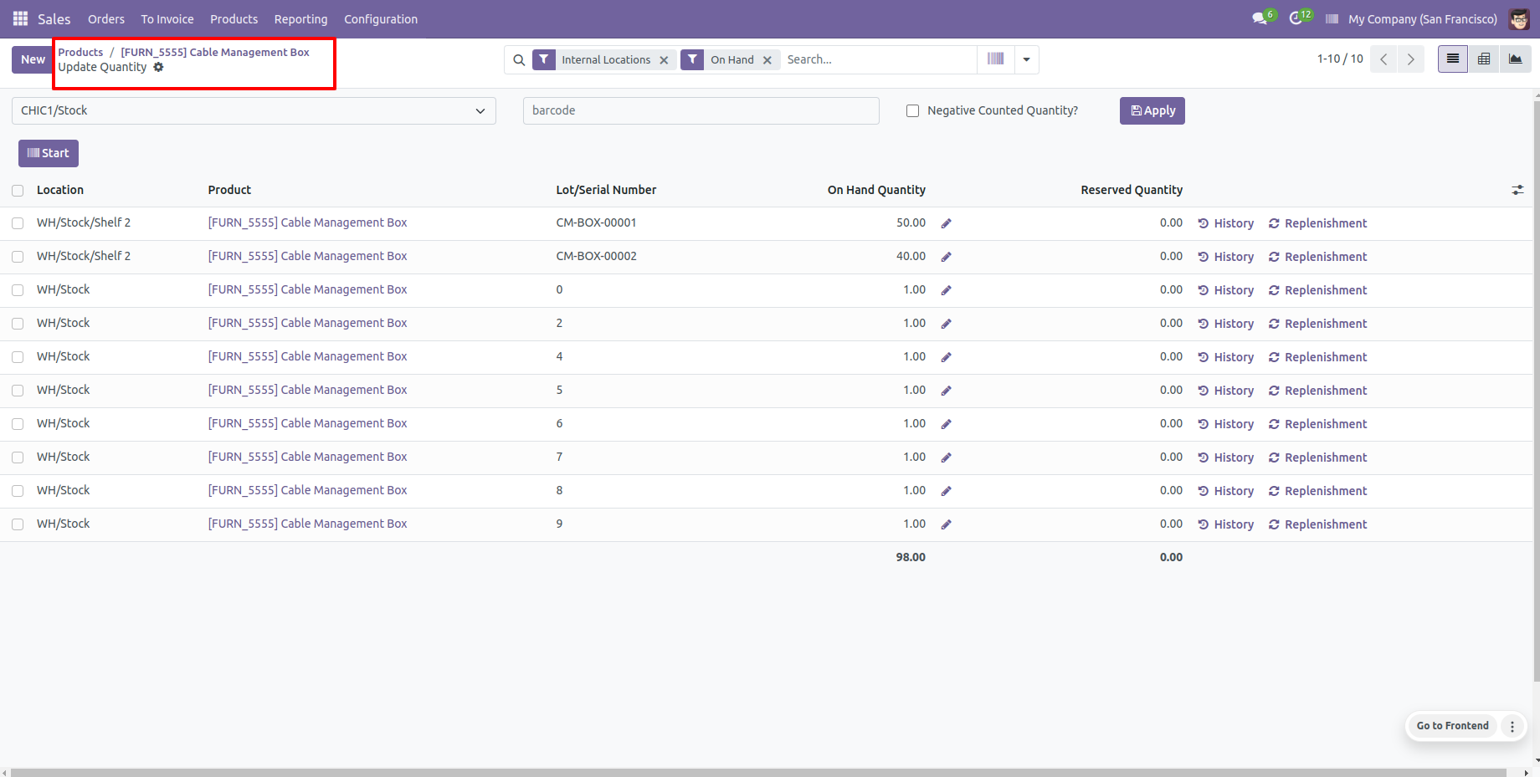Sort by Lot/Serial Number column header

(x=606, y=190)
